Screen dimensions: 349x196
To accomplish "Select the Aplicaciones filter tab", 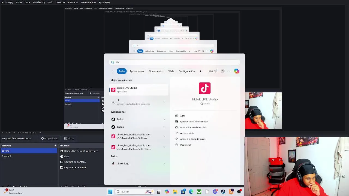I will point(137,71).
